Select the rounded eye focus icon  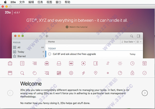pos(47,63)
